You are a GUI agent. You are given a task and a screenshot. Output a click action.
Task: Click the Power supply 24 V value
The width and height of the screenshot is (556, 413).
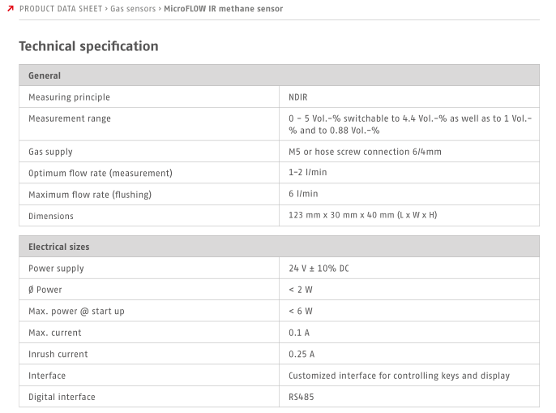pyautogui.click(x=319, y=269)
